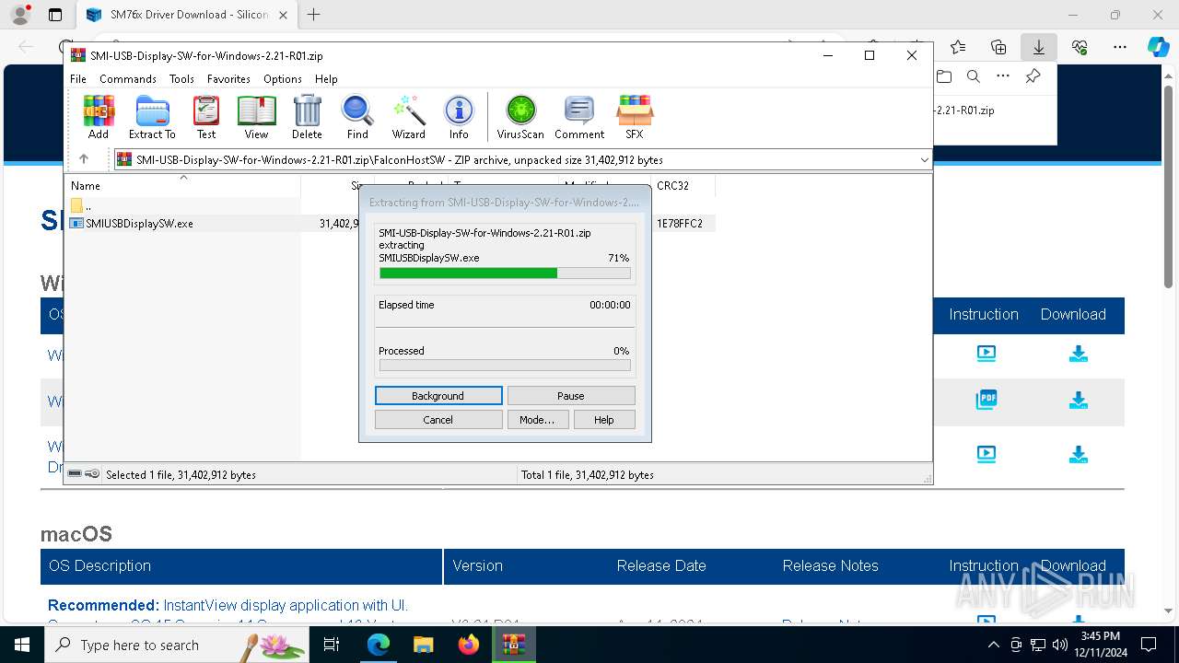Pin the downloads panel with the pin icon

tap(1033, 76)
